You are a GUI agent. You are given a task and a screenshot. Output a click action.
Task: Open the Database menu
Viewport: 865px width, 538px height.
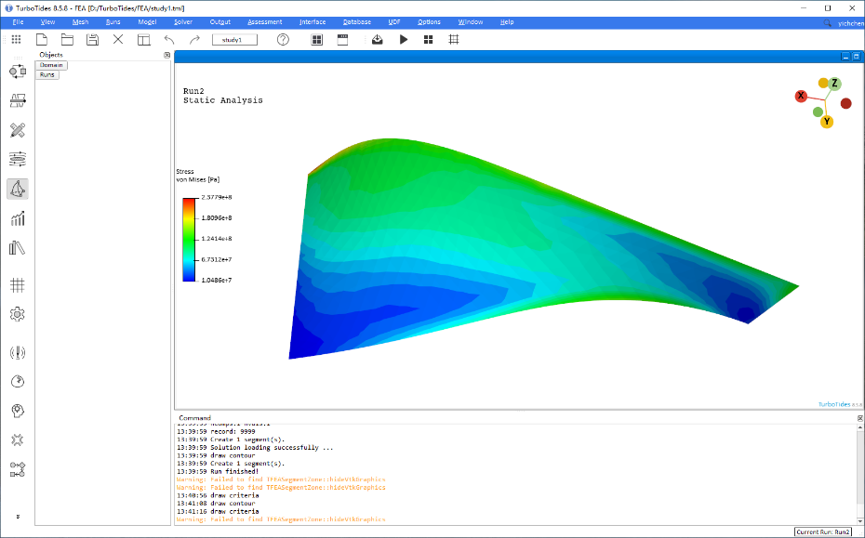coord(357,22)
